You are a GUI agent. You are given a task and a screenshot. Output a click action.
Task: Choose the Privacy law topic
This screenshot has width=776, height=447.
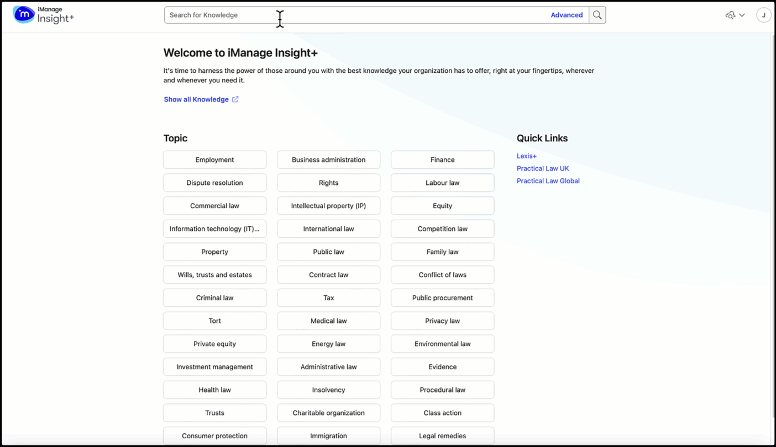coord(442,321)
